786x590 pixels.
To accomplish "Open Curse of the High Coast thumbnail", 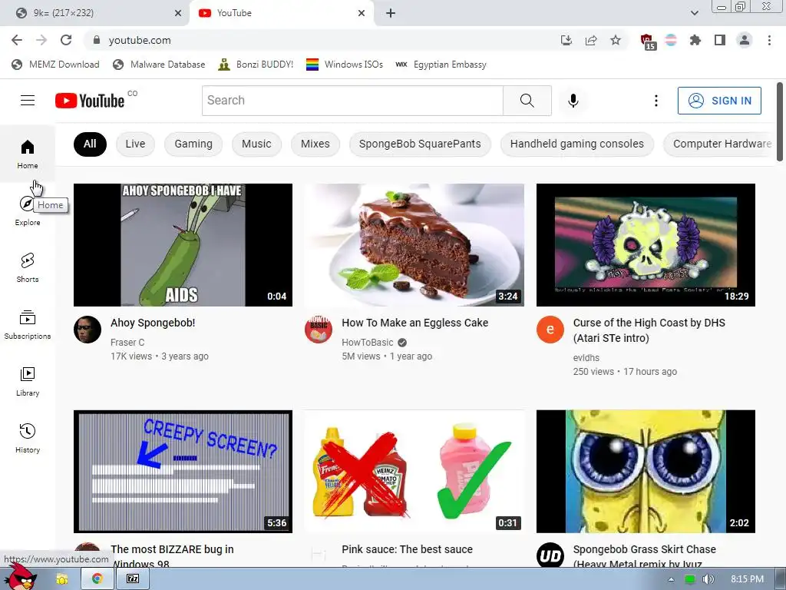I will tap(646, 245).
